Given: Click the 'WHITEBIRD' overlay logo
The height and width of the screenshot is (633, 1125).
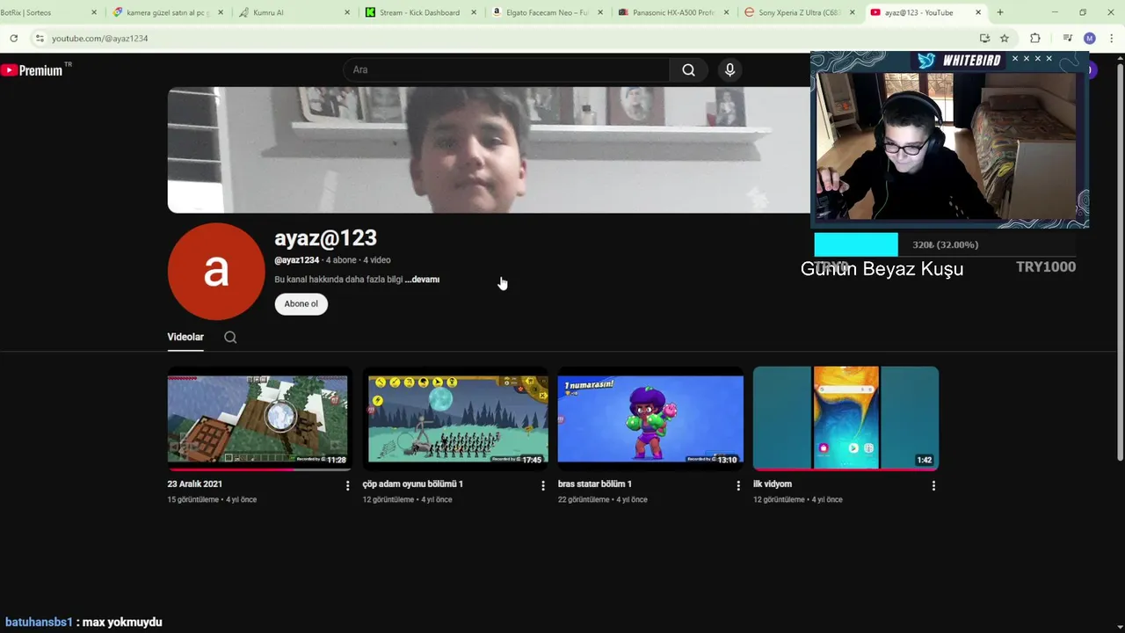Looking at the screenshot, I should (960, 61).
